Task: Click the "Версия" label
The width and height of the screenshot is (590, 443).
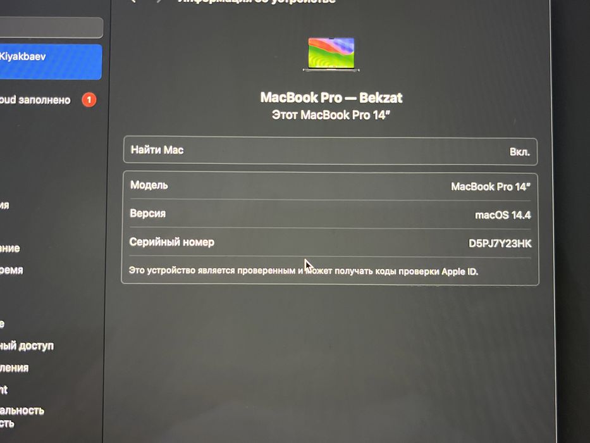Action: tap(147, 214)
